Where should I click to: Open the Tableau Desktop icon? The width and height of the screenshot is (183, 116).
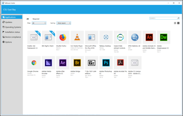pos(106,37)
